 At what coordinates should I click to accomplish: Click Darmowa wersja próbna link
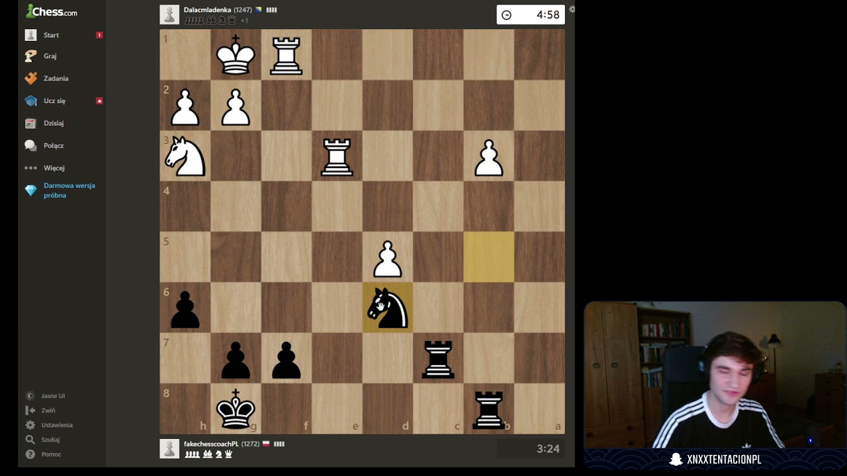[x=69, y=190]
